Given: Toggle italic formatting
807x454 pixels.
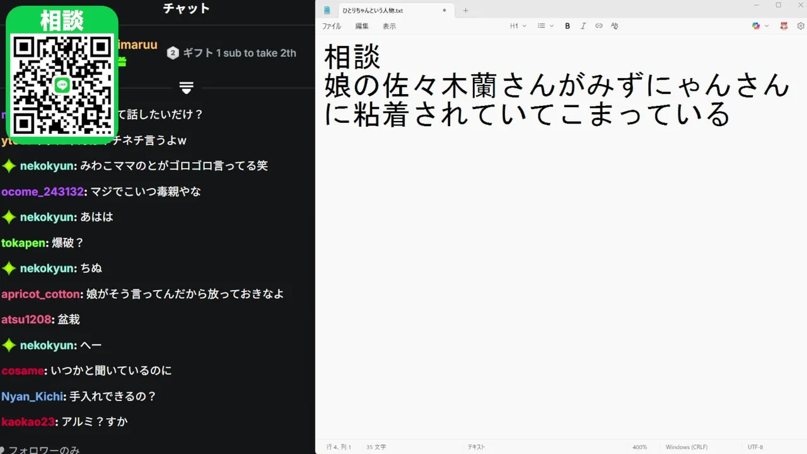Looking at the screenshot, I should 583,26.
